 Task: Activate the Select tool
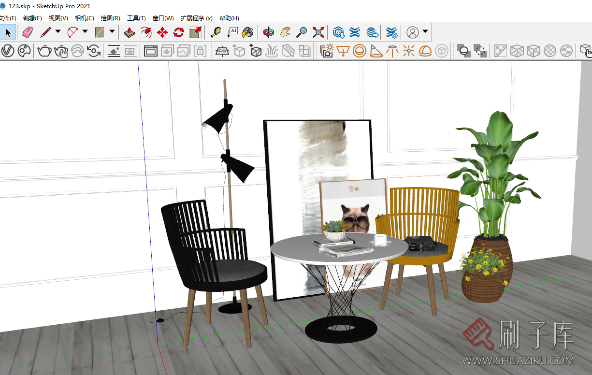(8, 32)
